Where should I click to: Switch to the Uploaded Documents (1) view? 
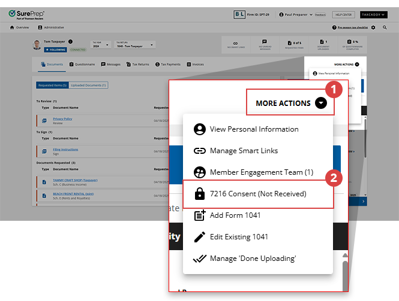[88, 86]
